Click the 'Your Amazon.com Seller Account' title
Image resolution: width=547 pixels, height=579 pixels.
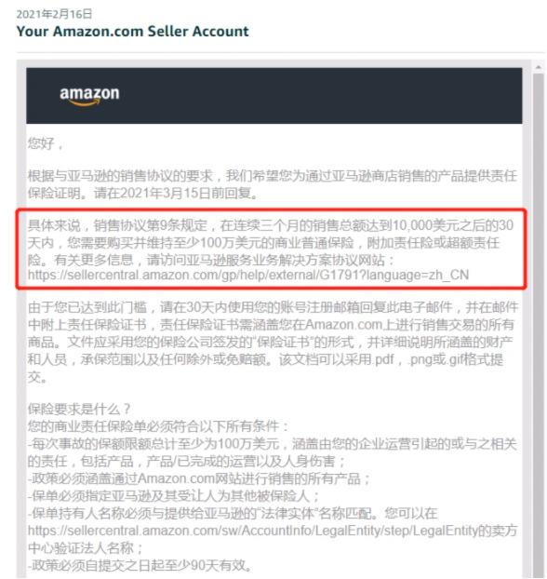(132, 32)
